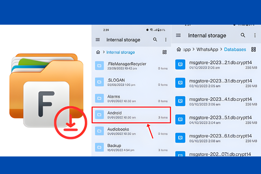This screenshot has height=174, width=261.
Task: Toggle grid view icon in left screen
Action: 165,52
